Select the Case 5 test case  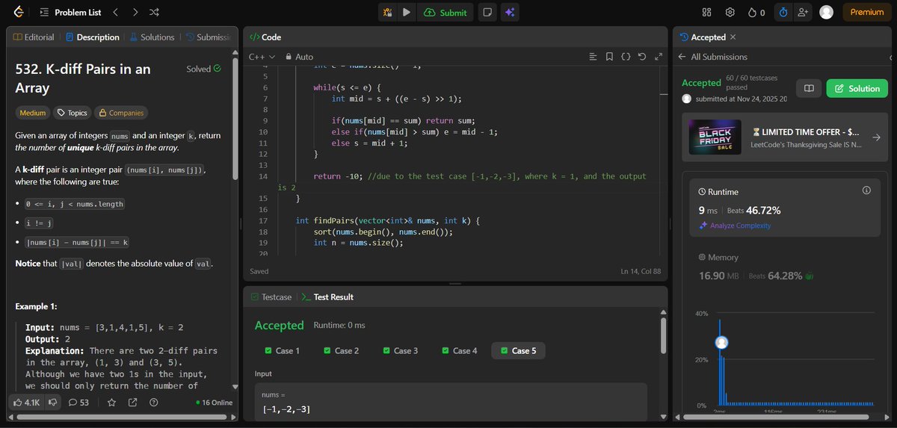coord(519,350)
